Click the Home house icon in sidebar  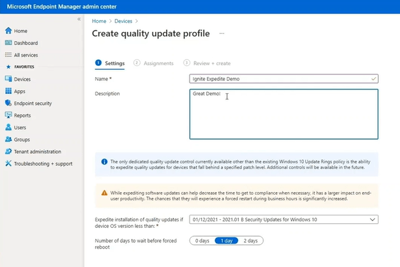pos(8,31)
